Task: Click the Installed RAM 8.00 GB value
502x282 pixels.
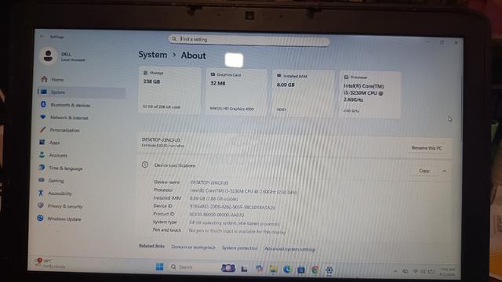Action: tap(213, 198)
